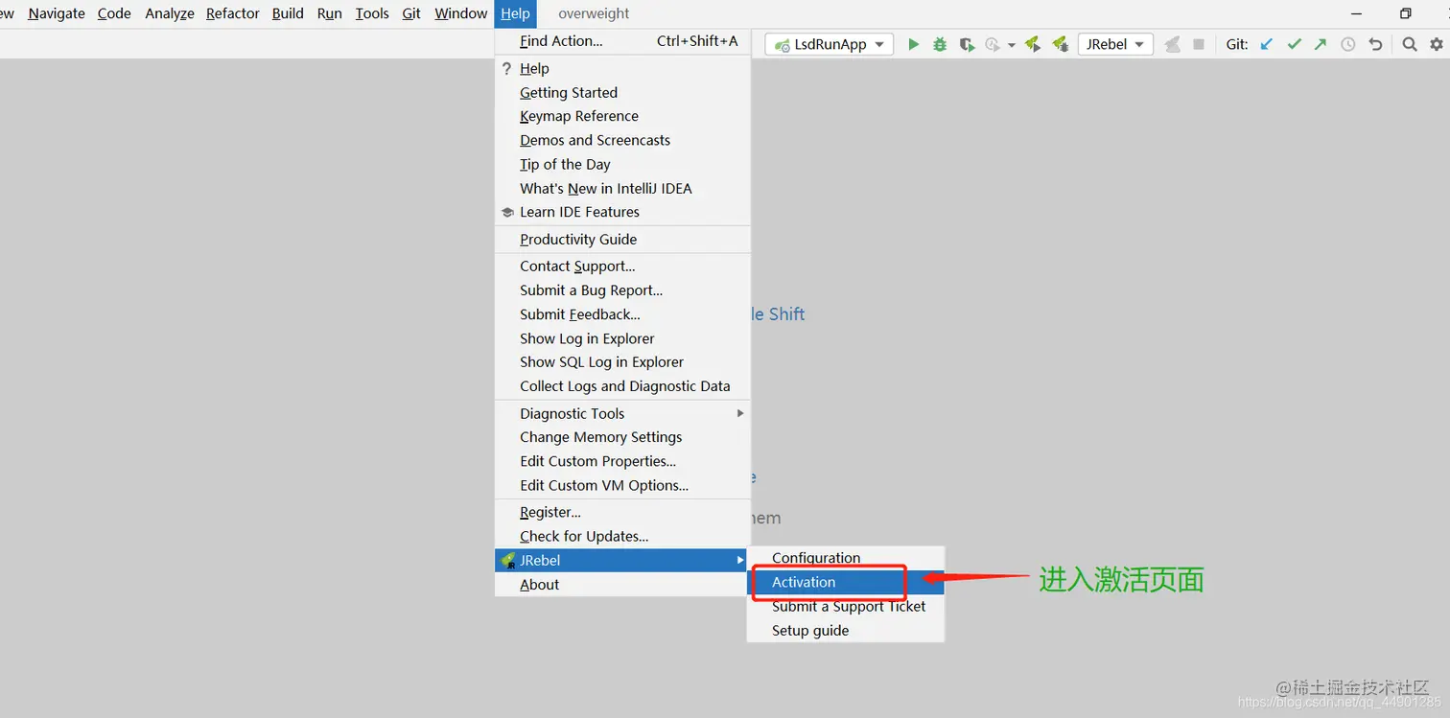This screenshot has height=718, width=1450.
Task: Click the Stop square icon
Action: [x=1199, y=44]
